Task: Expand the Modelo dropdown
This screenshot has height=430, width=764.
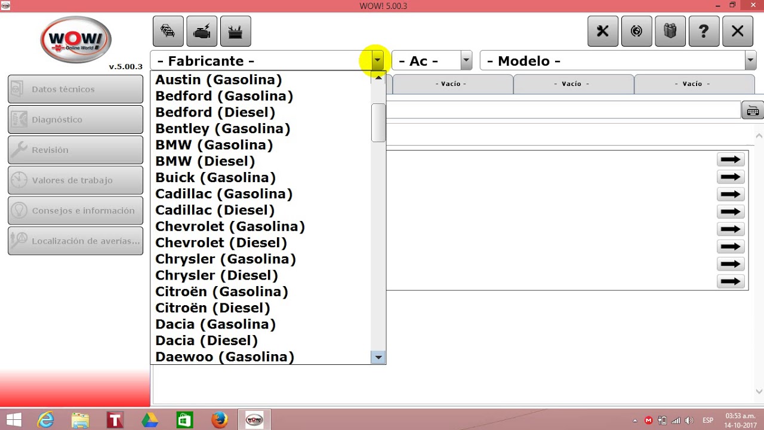Action: 750,60
